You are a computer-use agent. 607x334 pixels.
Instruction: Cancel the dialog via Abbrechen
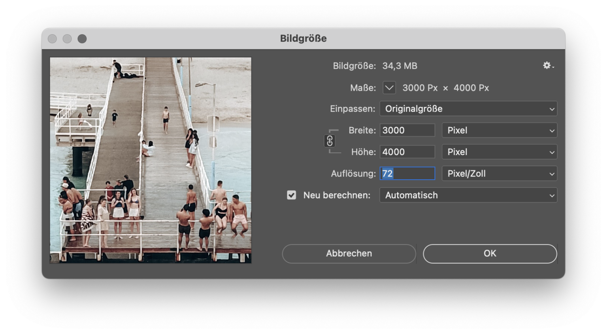pyautogui.click(x=349, y=253)
